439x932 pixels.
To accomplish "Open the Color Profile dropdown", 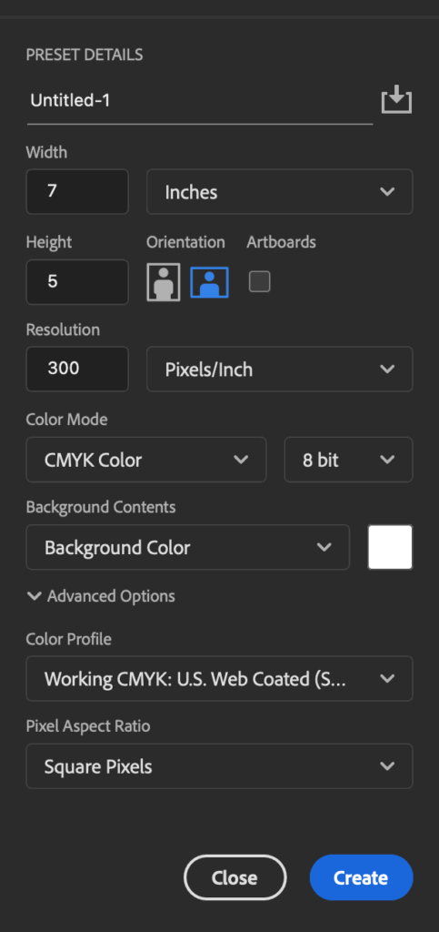I will (x=220, y=678).
